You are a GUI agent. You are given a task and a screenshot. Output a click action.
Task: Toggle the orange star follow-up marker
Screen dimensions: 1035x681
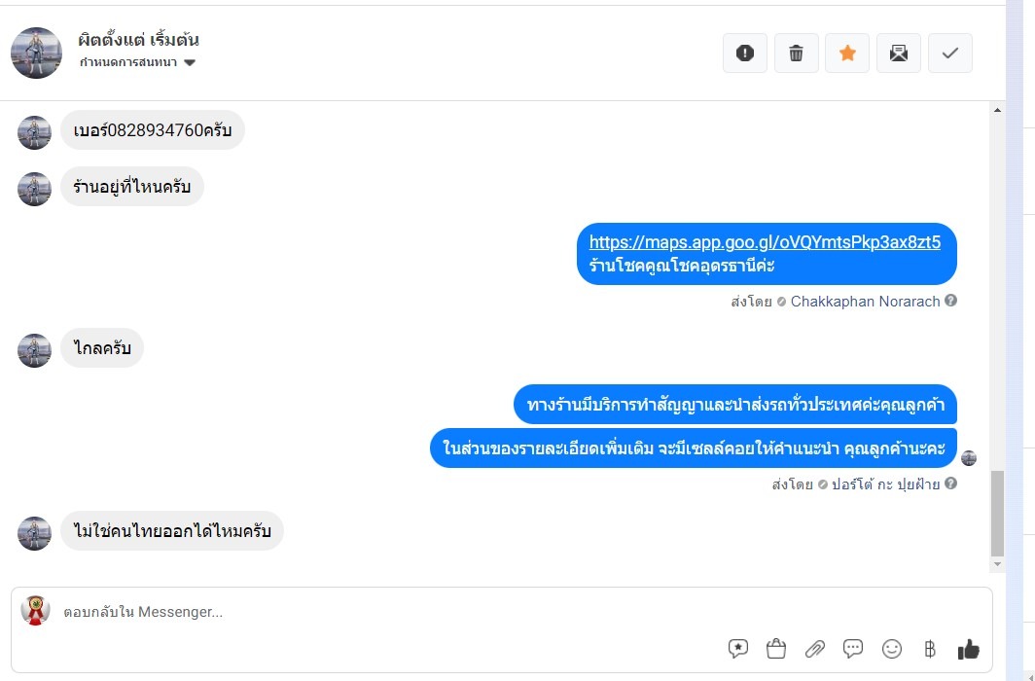(x=847, y=53)
